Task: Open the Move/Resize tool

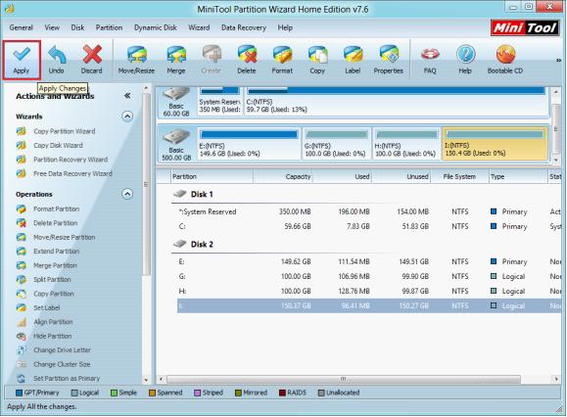Action: click(x=136, y=60)
